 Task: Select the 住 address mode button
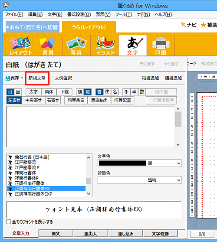point(107,92)
